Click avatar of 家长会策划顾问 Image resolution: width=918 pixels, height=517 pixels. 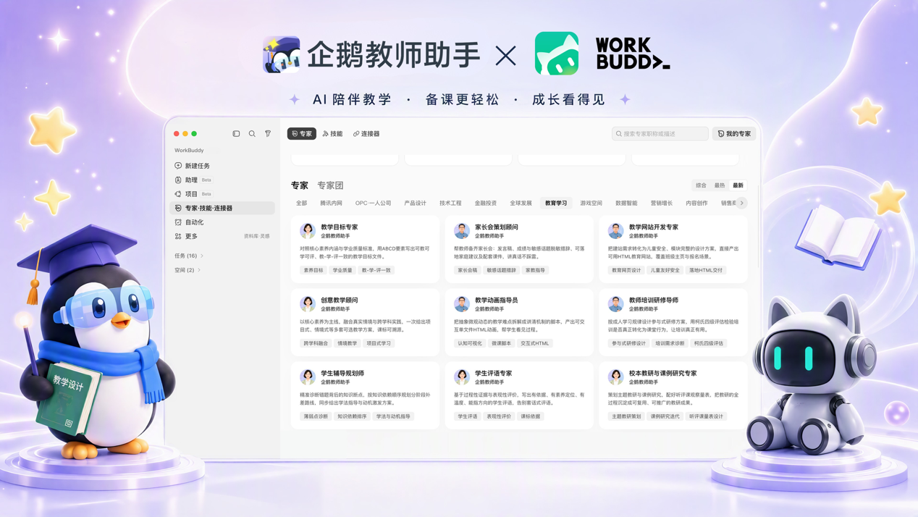[462, 231]
